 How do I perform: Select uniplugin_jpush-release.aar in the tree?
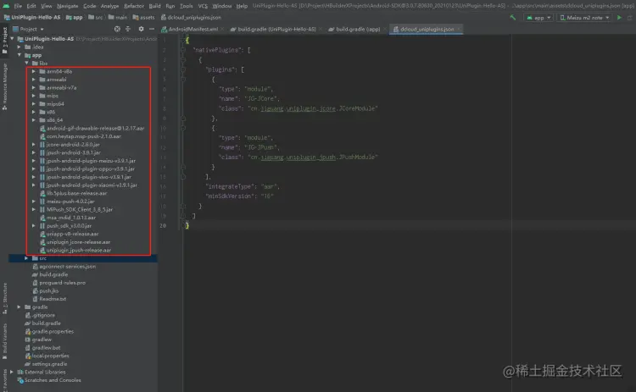[x=79, y=250]
